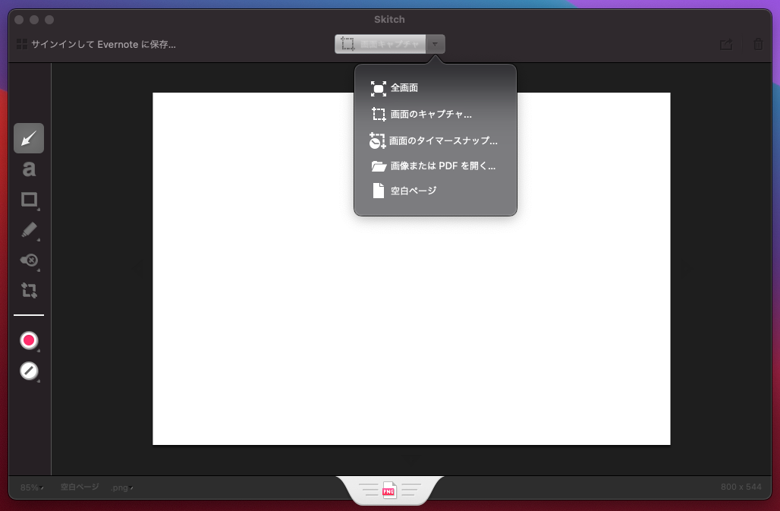
Task: Click サインインして Evernote に保存
Action: [x=102, y=44]
